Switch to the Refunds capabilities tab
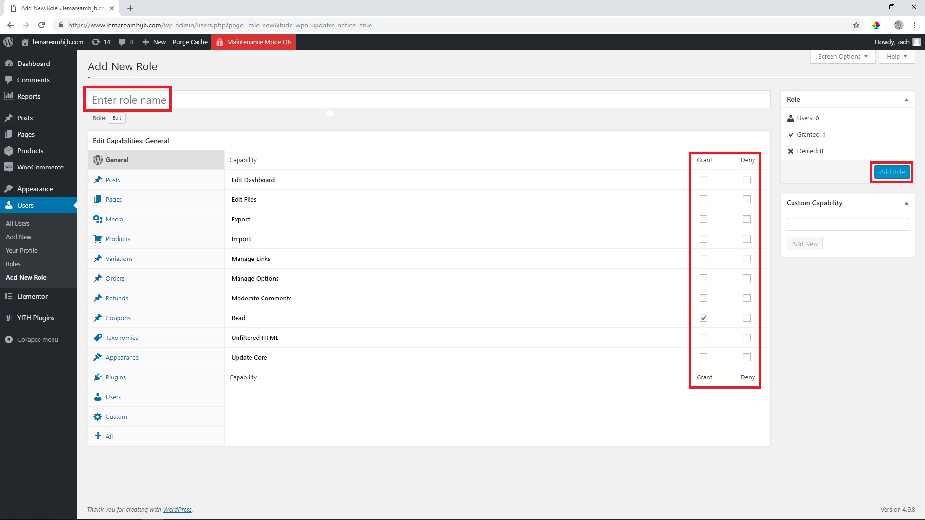The height and width of the screenshot is (520, 925). (156, 298)
